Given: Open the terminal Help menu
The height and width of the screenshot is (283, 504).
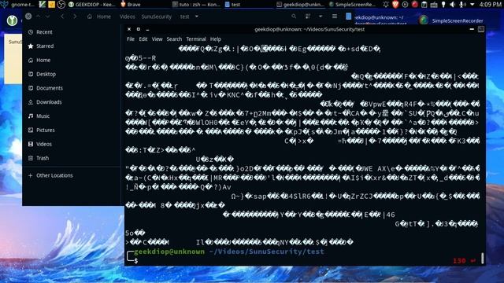Looking at the screenshot, I should [x=215, y=39].
